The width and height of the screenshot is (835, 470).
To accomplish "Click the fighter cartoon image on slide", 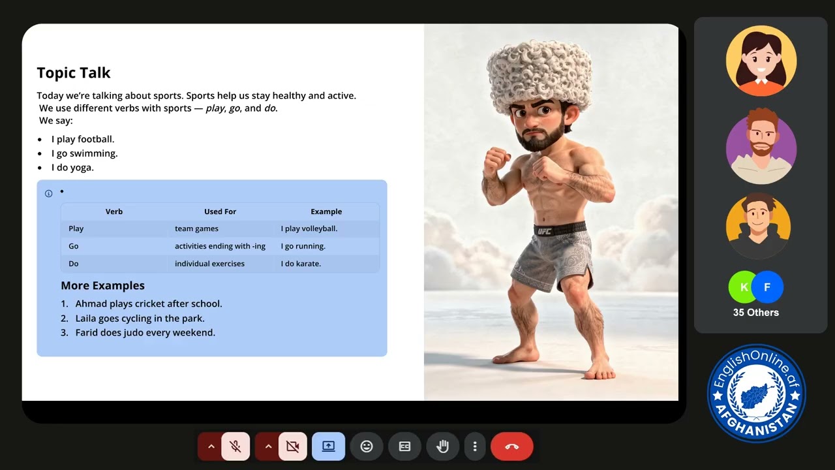I will (551, 212).
